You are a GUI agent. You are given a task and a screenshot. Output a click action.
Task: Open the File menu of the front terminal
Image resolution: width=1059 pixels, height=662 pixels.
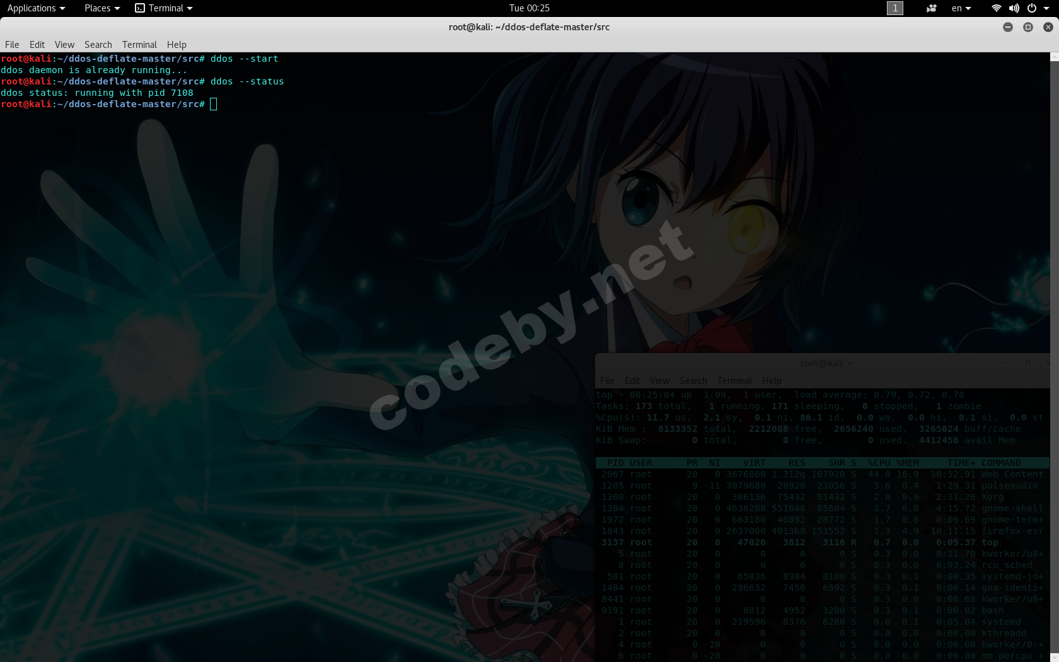(x=12, y=45)
